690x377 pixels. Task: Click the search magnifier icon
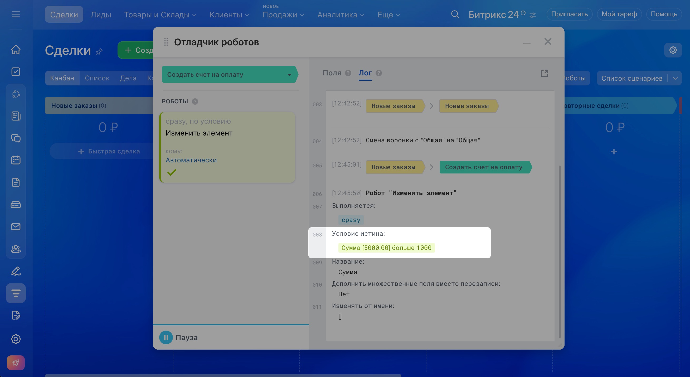(x=455, y=14)
